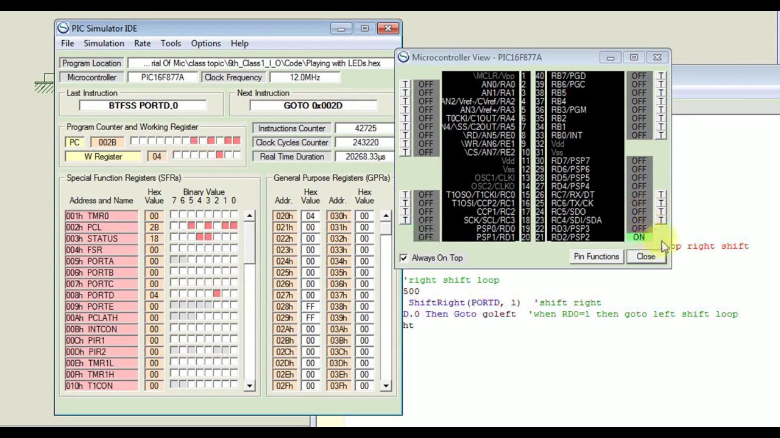Click the Clock Cycles Counter value 243220

click(x=365, y=142)
